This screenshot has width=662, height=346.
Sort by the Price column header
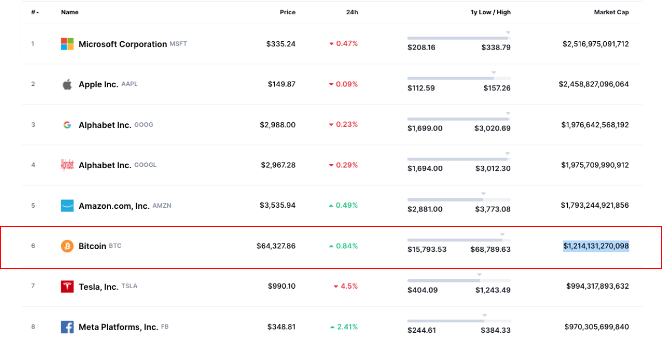pyautogui.click(x=287, y=12)
